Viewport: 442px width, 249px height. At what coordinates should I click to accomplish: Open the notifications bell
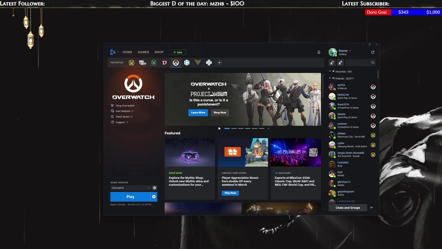pos(319,52)
